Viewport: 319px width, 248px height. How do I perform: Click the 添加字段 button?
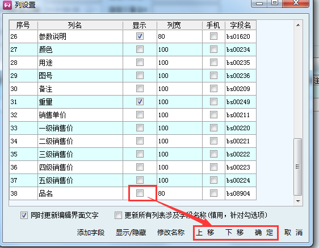91,233
